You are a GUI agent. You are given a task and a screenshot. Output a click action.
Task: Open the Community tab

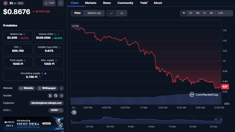(125, 3)
